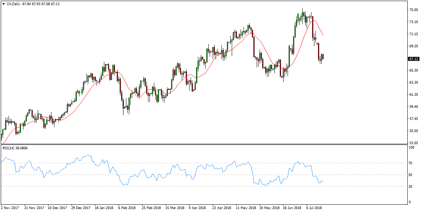
Task: Click the 29 Dec 2017 date label
Action: coord(80,208)
